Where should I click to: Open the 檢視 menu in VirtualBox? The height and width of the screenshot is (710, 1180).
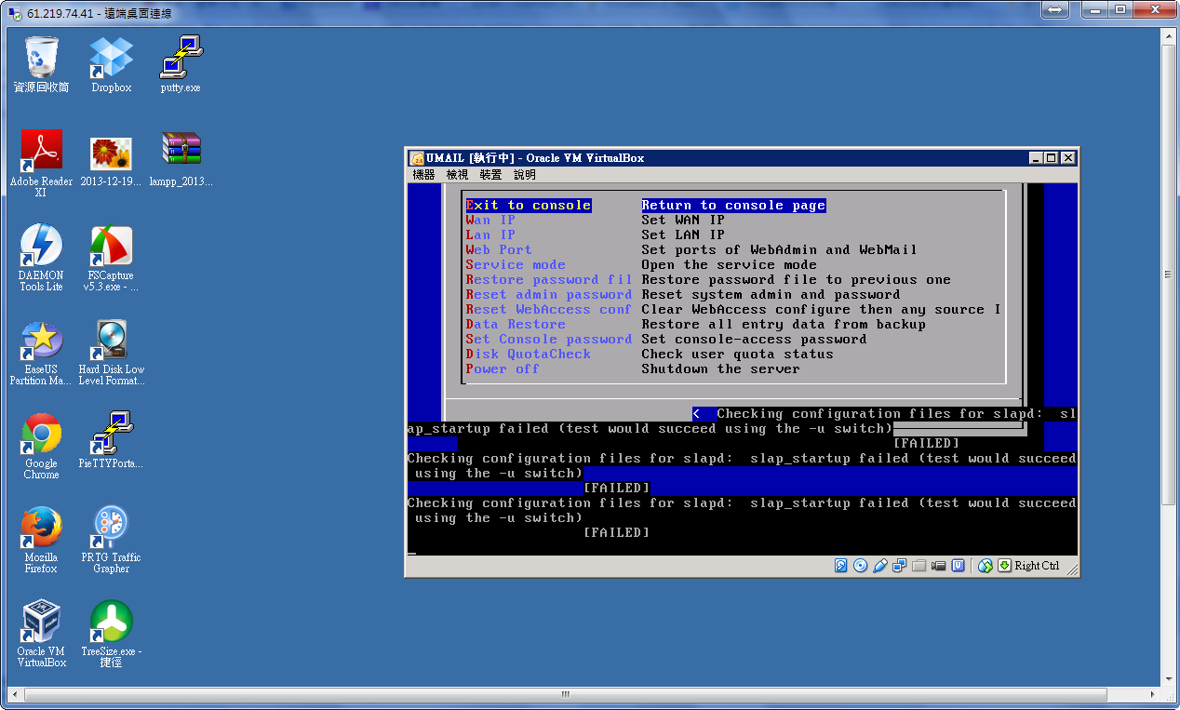click(457, 175)
